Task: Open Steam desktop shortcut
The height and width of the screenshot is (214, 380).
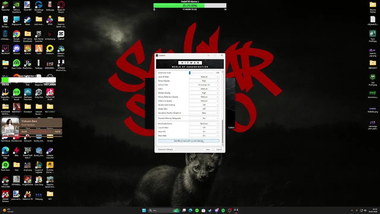Action: 28,21
